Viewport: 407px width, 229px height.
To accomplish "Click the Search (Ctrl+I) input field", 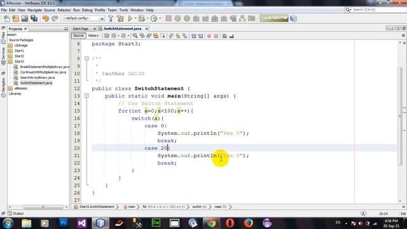I will (x=379, y=10).
